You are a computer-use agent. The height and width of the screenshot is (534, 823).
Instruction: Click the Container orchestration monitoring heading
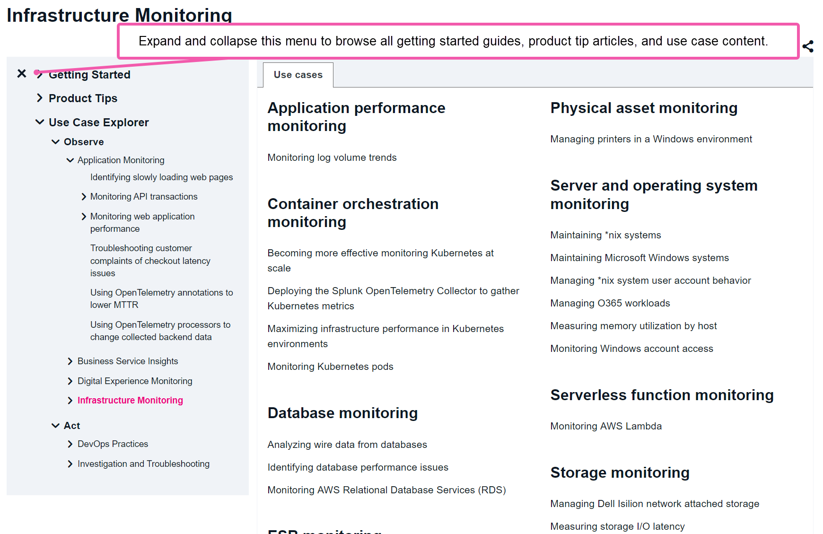pyautogui.click(x=353, y=213)
